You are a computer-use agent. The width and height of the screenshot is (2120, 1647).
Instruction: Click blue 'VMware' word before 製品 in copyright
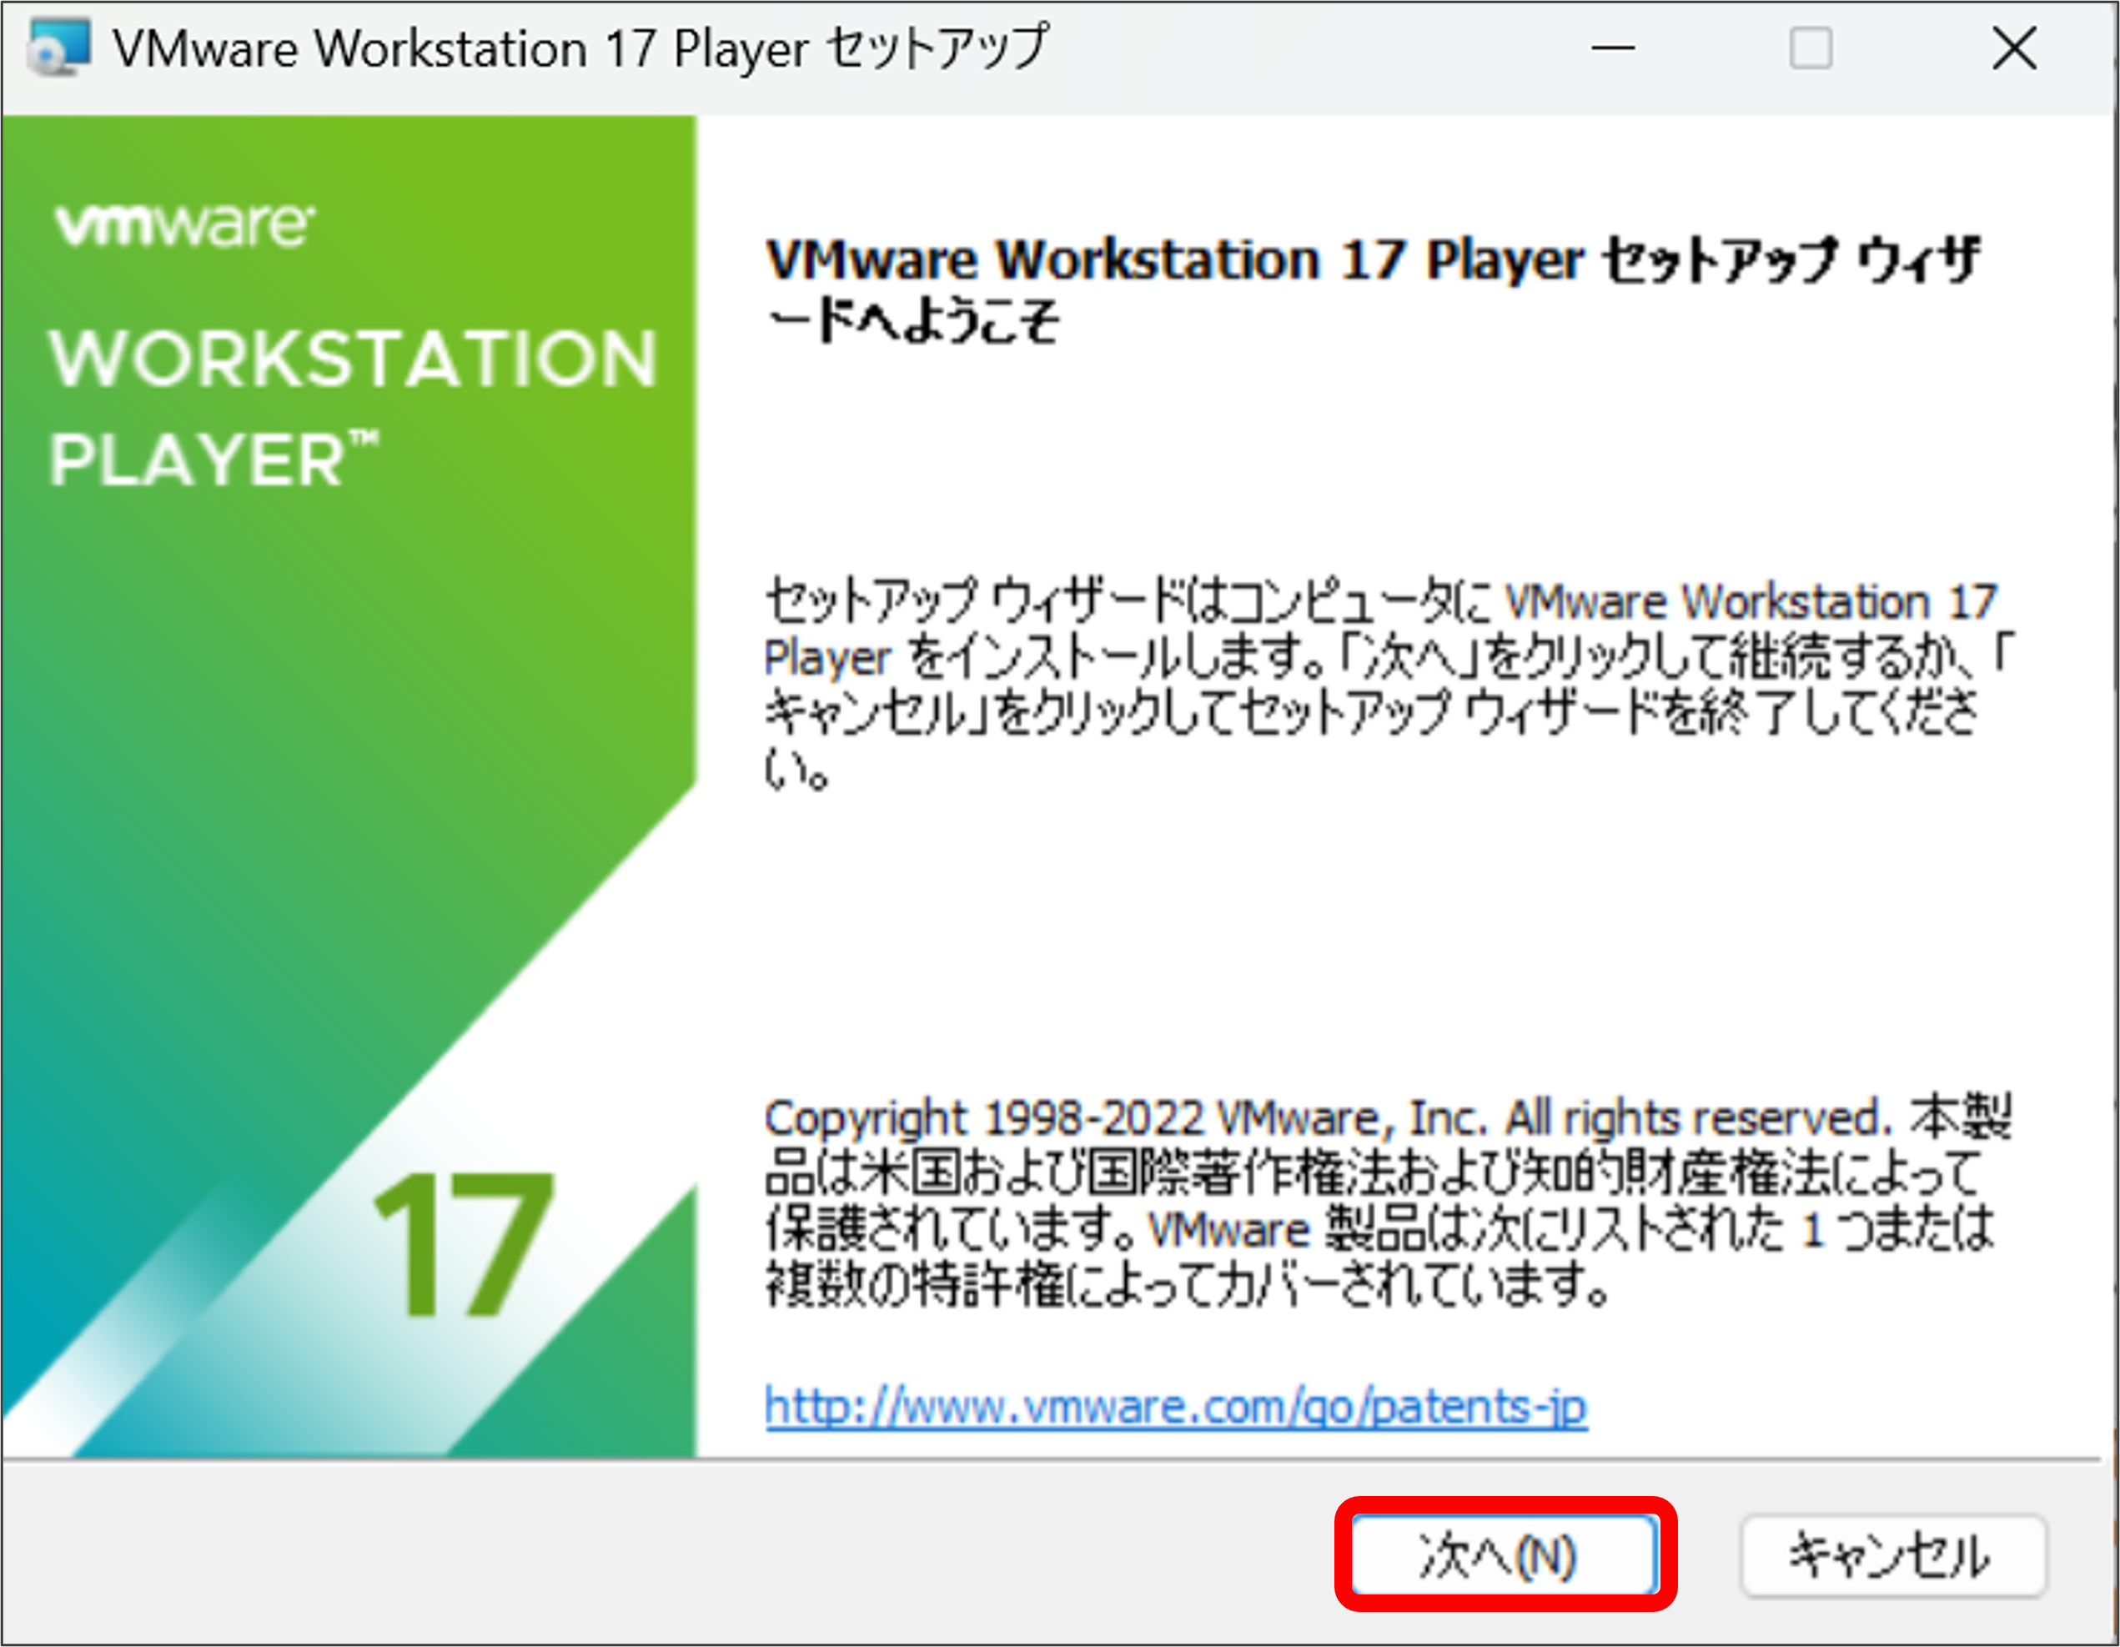[1229, 1231]
